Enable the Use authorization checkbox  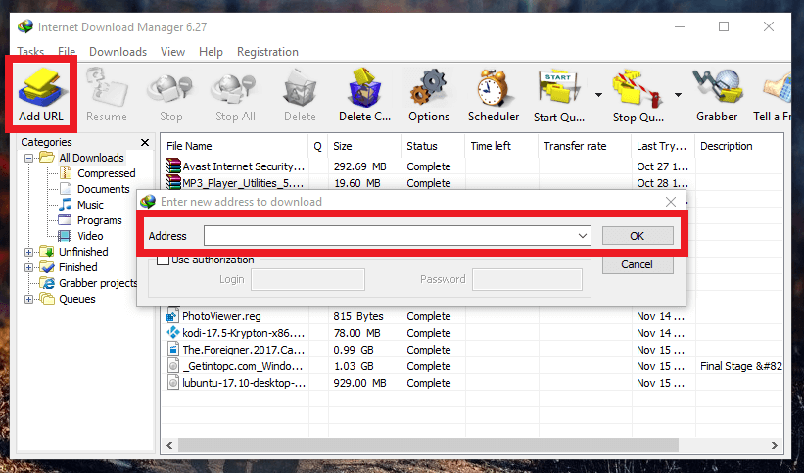point(163,260)
